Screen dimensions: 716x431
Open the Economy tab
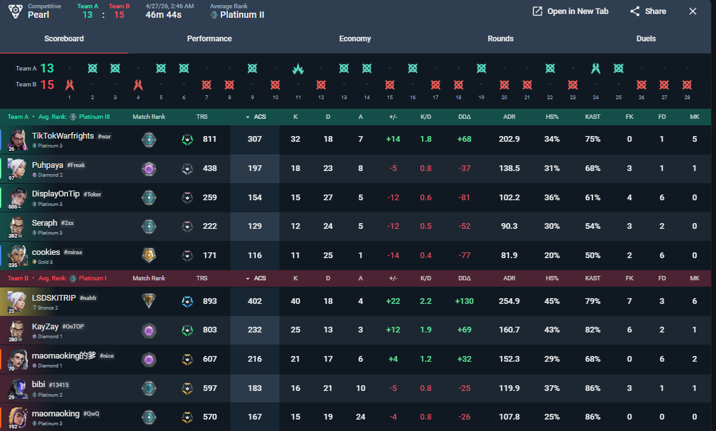354,39
